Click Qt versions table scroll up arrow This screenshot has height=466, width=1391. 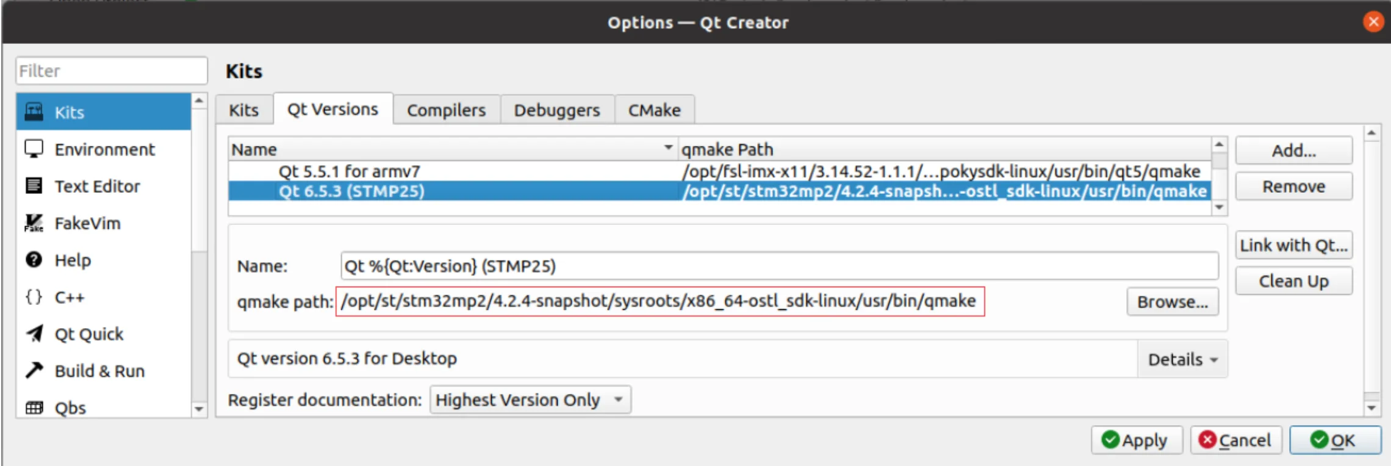pos(1219,145)
